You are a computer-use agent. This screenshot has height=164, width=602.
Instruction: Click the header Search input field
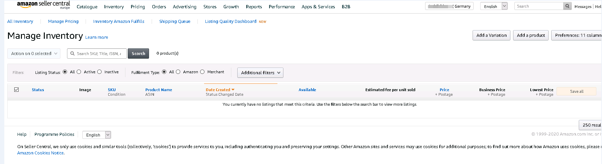click(x=539, y=6)
